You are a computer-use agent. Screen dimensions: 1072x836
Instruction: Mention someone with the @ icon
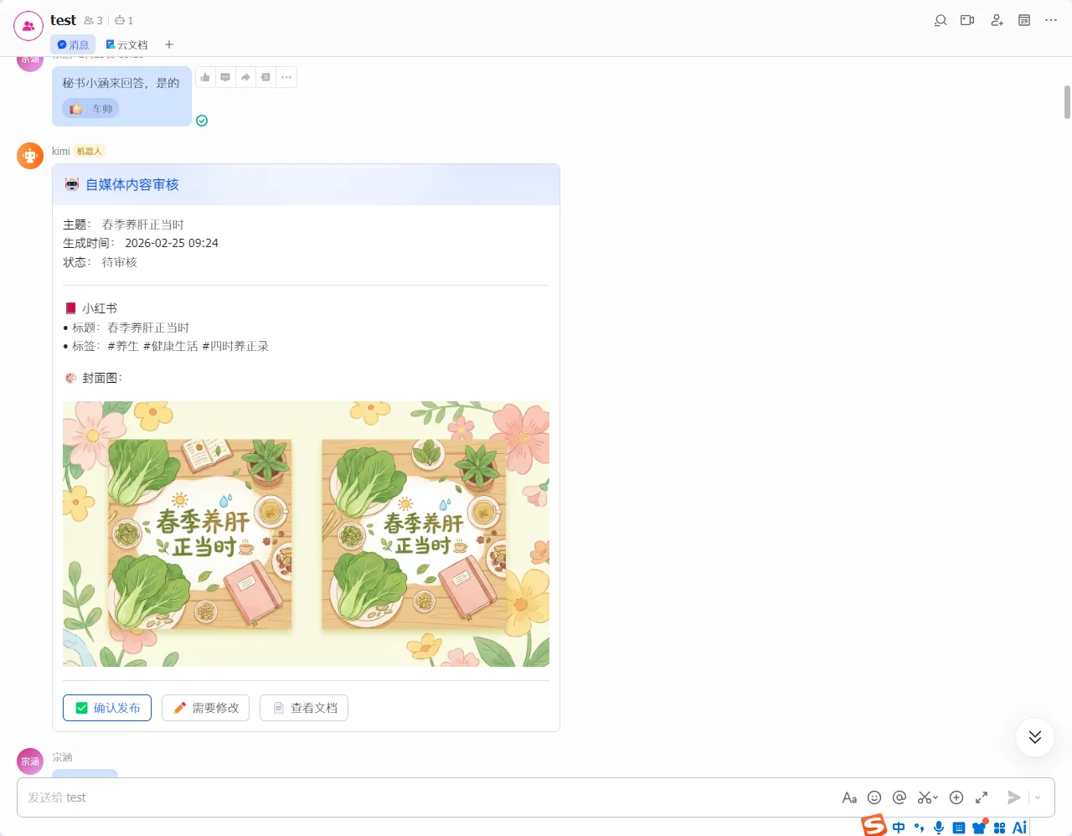pos(899,797)
